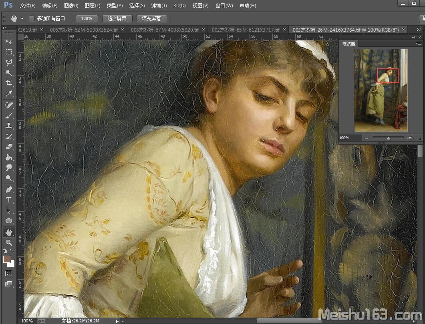Viewport: 425px width, 324px height.
Task: Open the View menu
Action: (200, 6)
